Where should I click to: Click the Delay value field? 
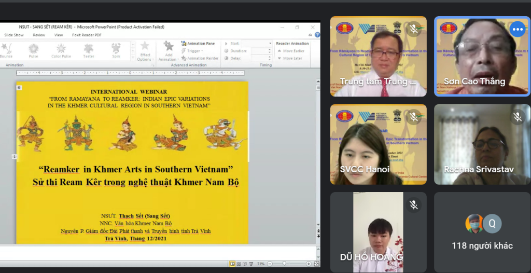[260, 58]
